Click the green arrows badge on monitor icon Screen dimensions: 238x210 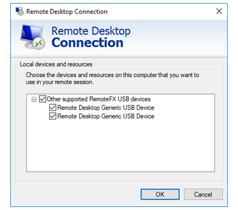(x=39, y=43)
